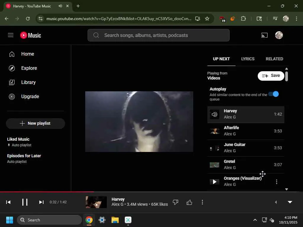Mute the tab via the speaker icon

pyautogui.click(x=60, y=6)
